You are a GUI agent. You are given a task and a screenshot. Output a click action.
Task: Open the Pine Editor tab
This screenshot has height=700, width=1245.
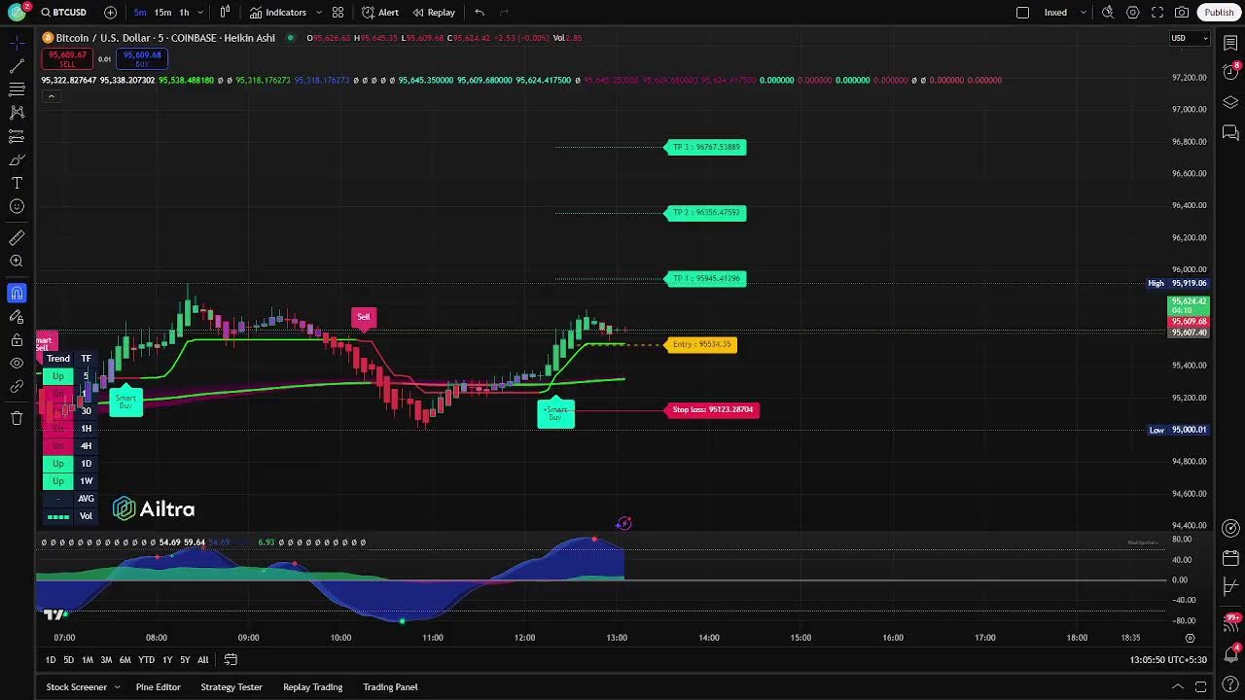(x=159, y=687)
